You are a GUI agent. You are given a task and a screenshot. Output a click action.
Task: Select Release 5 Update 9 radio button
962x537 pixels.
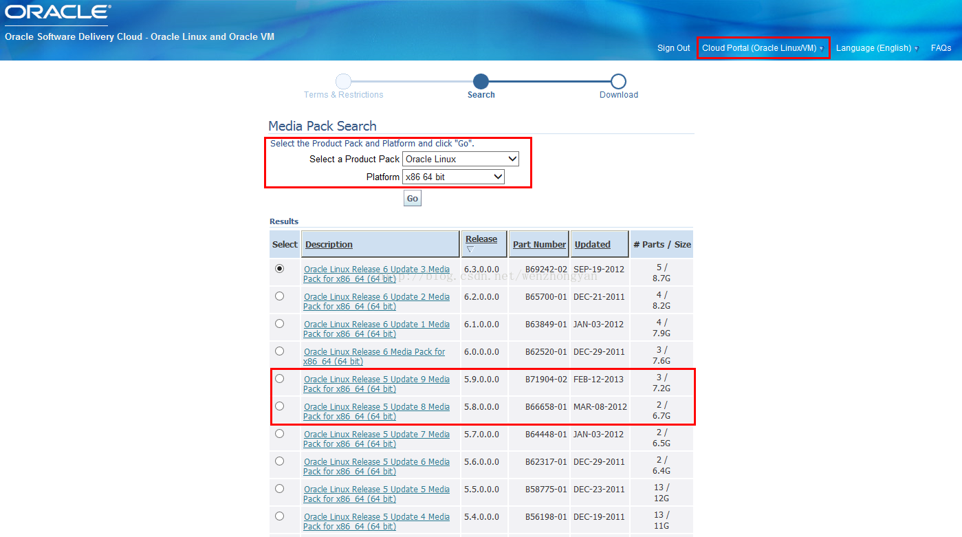click(279, 379)
